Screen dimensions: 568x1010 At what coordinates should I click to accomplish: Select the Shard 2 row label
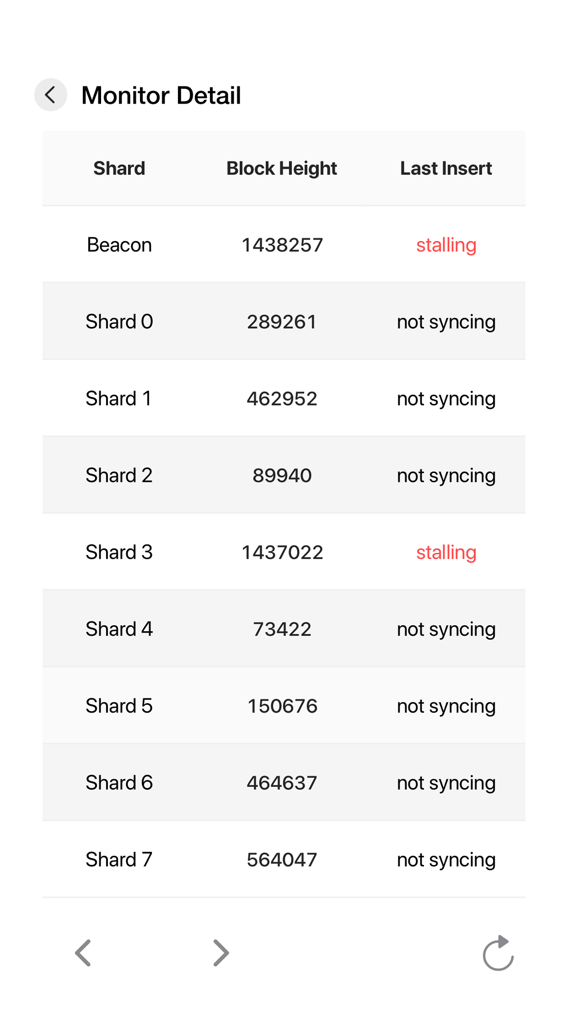click(x=119, y=475)
